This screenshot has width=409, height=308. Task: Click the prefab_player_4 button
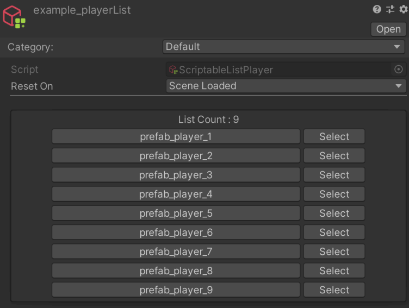pos(176,194)
